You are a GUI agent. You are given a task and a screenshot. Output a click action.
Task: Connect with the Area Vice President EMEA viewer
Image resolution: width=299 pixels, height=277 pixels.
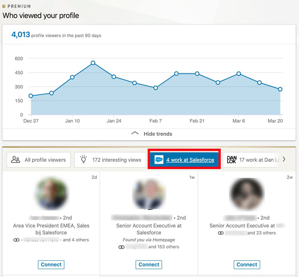[x=51, y=265]
